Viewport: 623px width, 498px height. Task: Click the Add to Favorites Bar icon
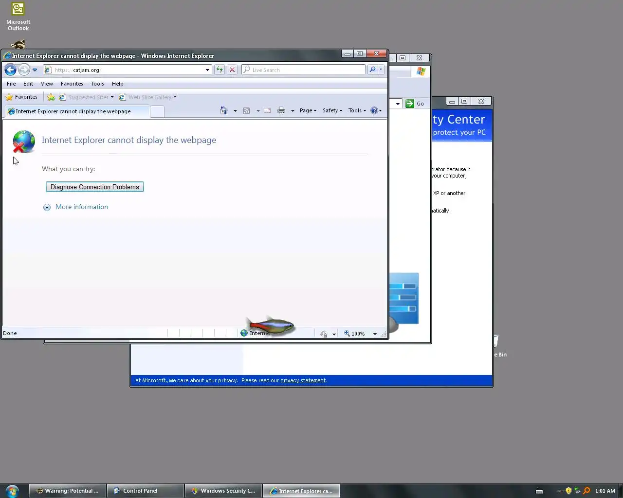point(51,97)
